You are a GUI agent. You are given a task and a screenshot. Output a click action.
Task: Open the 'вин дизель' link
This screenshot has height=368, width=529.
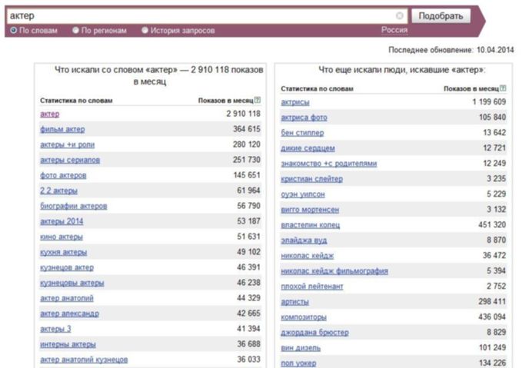click(301, 348)
